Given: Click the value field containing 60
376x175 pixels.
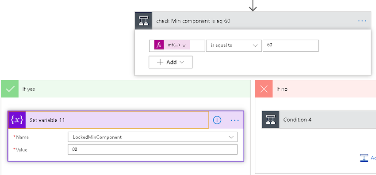Looking at the screenshot, I should point(291,45).
